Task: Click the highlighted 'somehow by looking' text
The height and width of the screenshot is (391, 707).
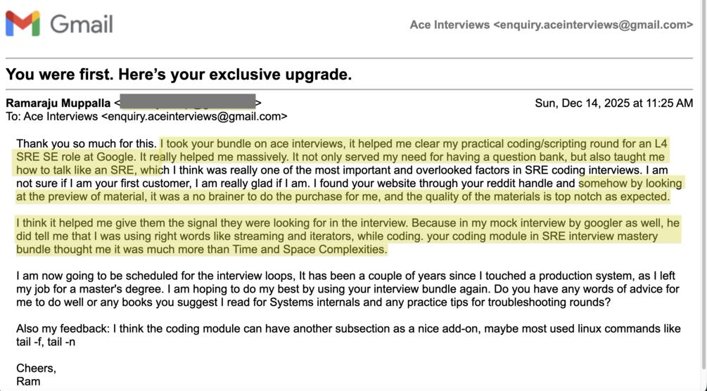Action: [x=630, y=183]
